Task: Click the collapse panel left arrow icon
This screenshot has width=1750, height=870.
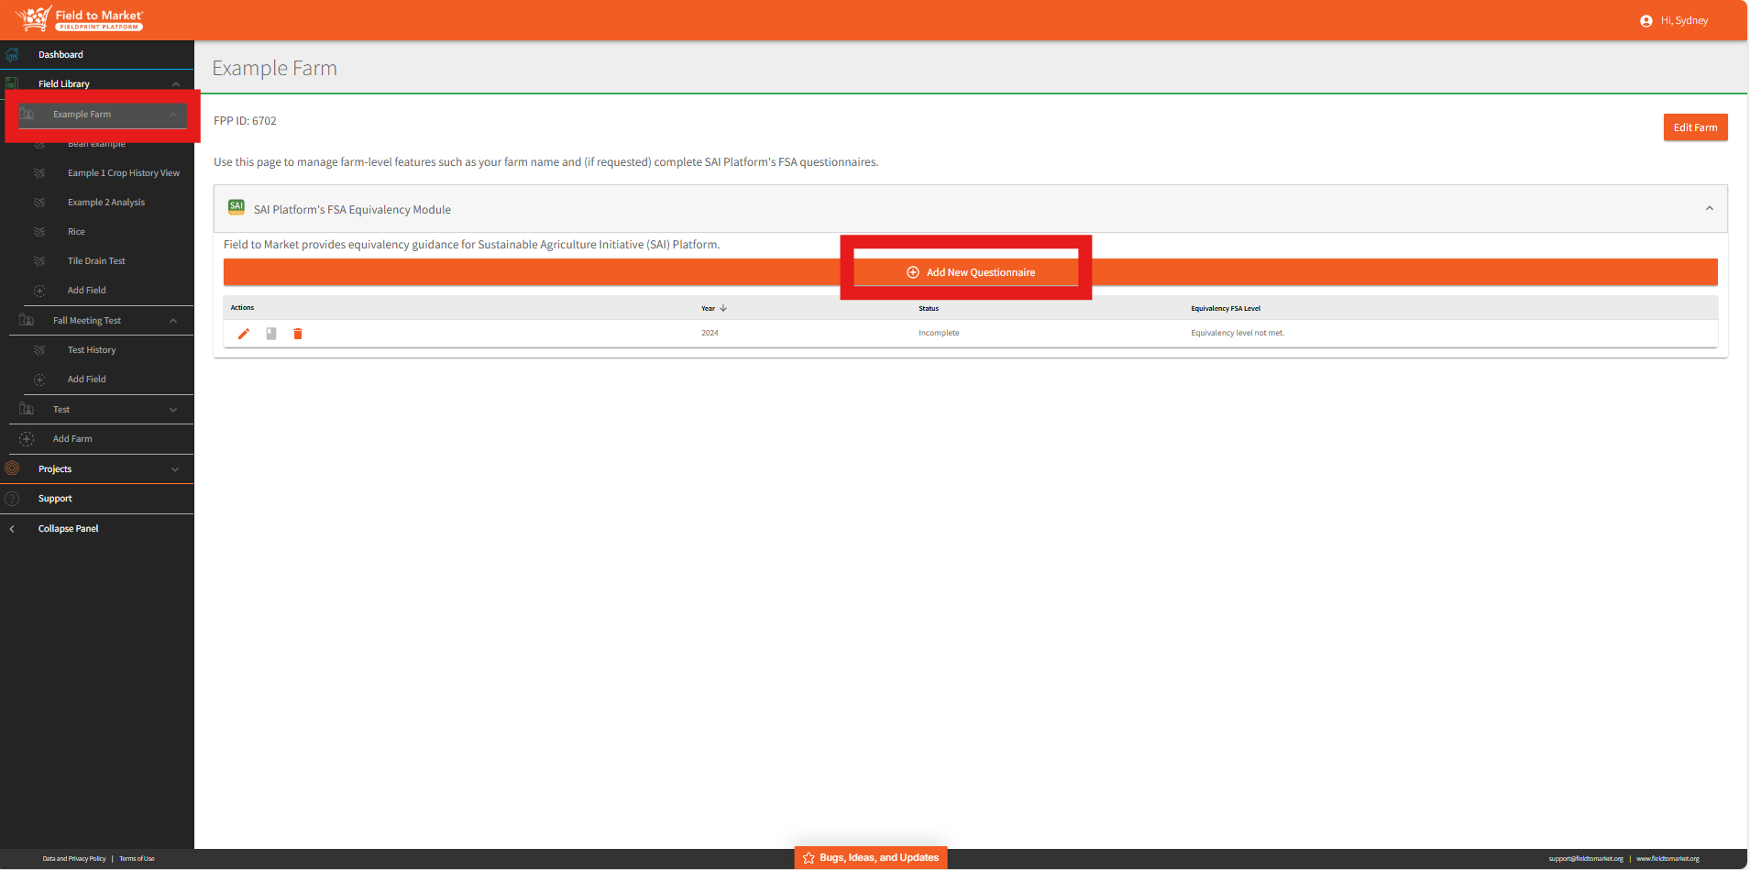Action: 12,529
